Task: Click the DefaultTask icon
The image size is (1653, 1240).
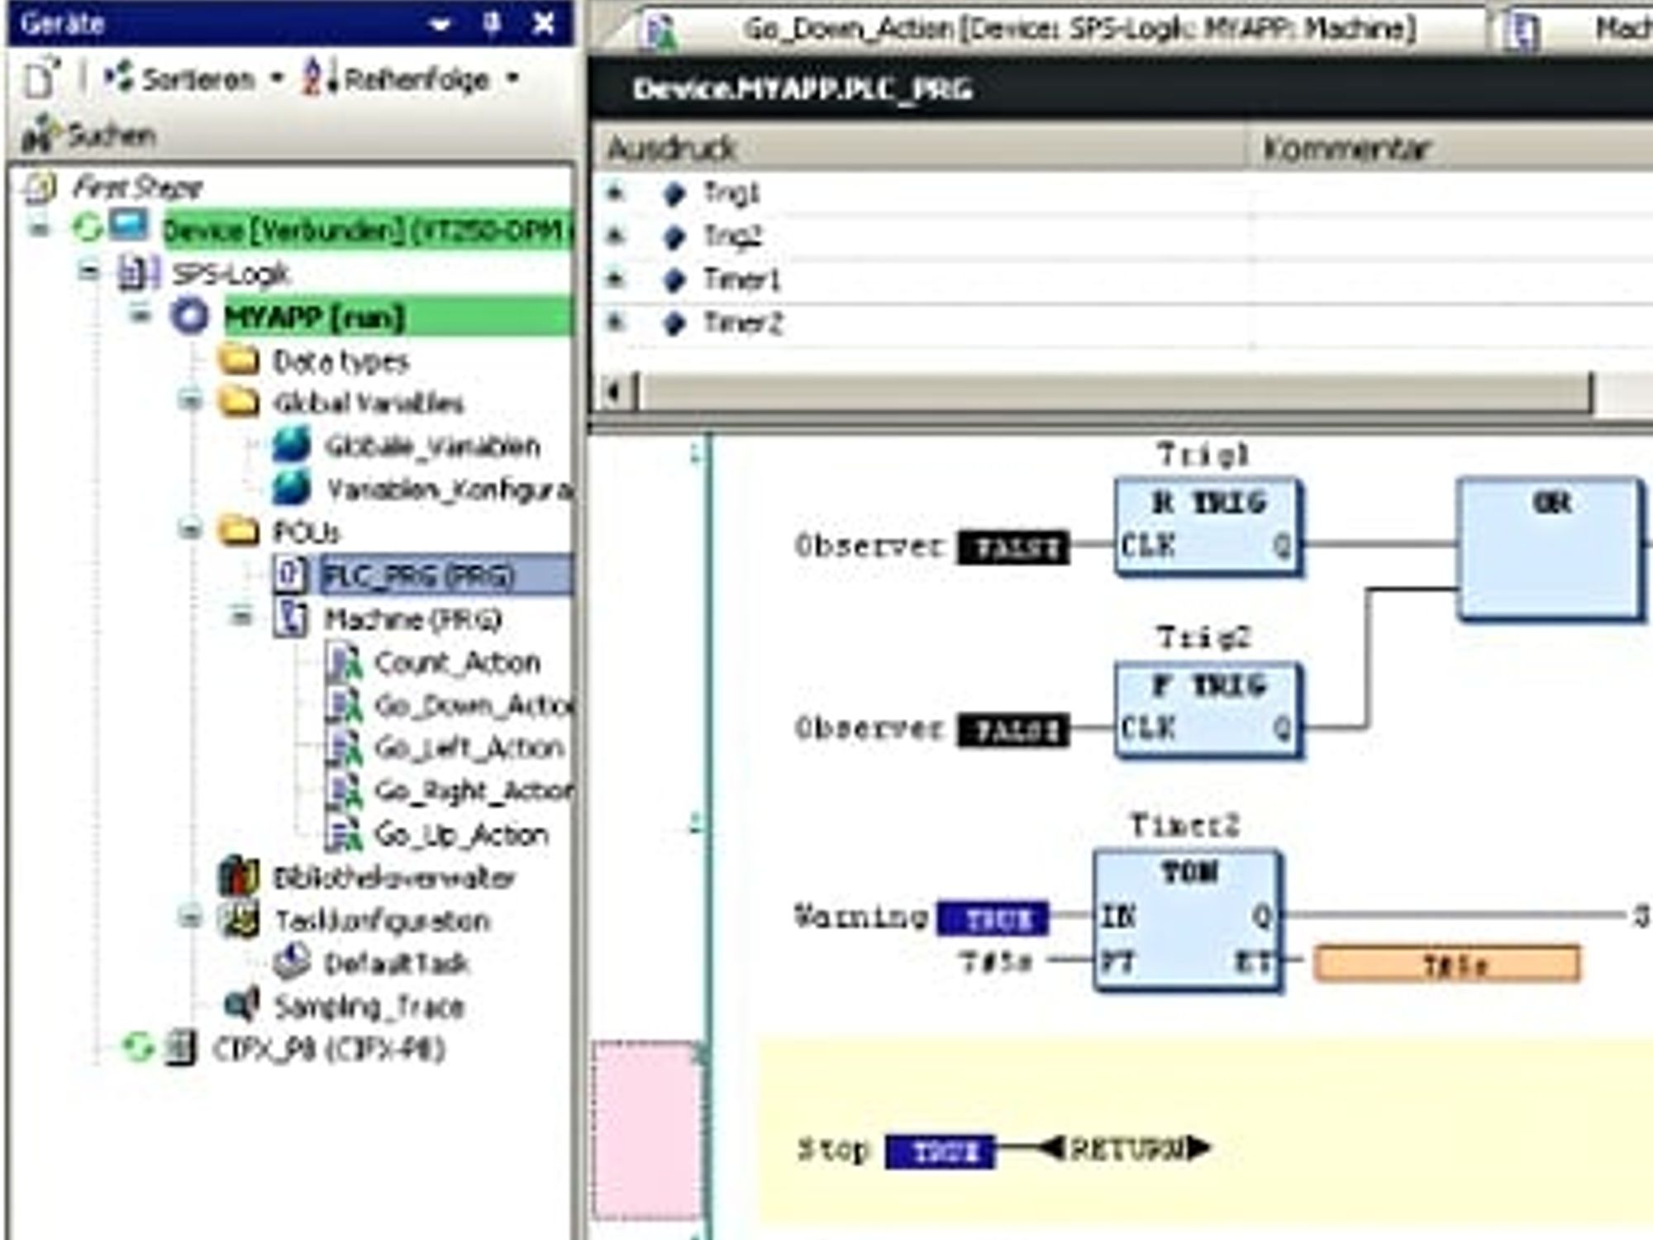Action: (291, 962)
